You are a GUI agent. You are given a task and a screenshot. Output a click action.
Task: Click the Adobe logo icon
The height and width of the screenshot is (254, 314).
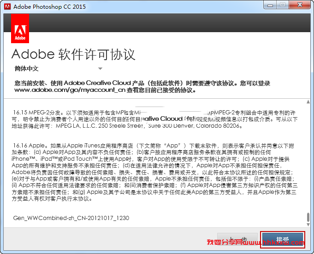tap(20, 28)
